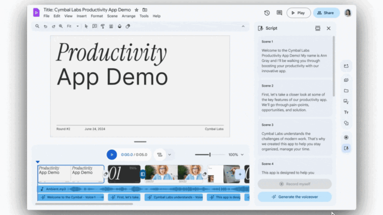The height and width of the screenshot is (215, 383).
Task: Pop out the Script panel
Action: [x=318, y=28]
